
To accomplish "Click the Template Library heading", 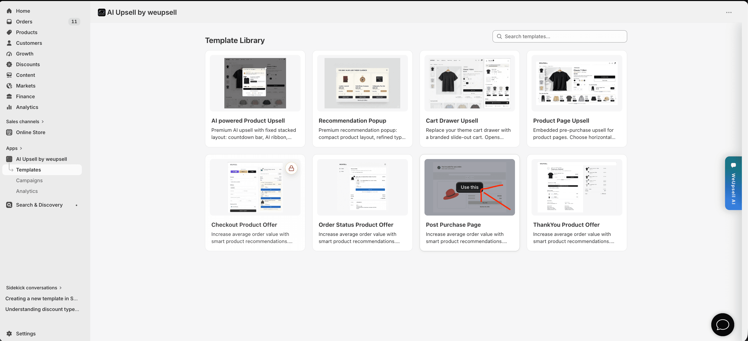I will tap(235, 41).
